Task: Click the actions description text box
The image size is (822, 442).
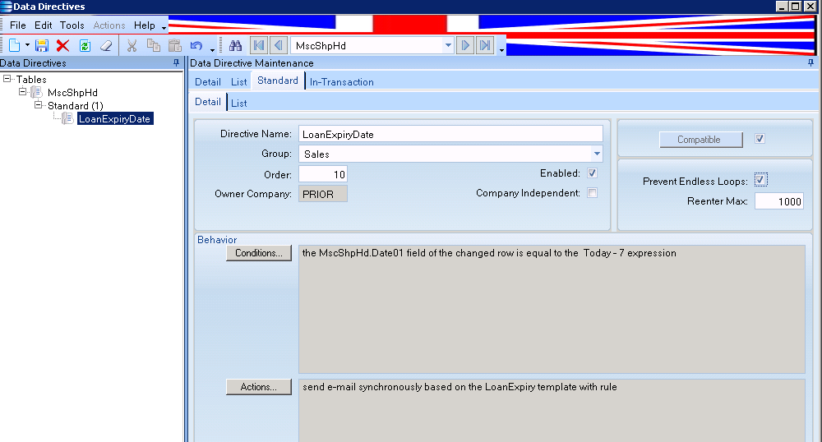Action: pos(552,411)
